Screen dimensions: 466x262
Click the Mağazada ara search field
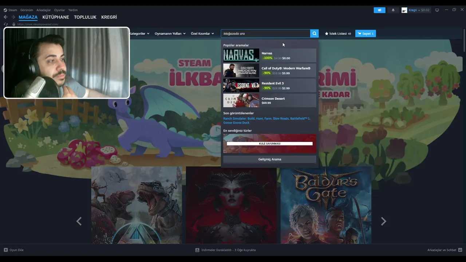pos(265,33)
